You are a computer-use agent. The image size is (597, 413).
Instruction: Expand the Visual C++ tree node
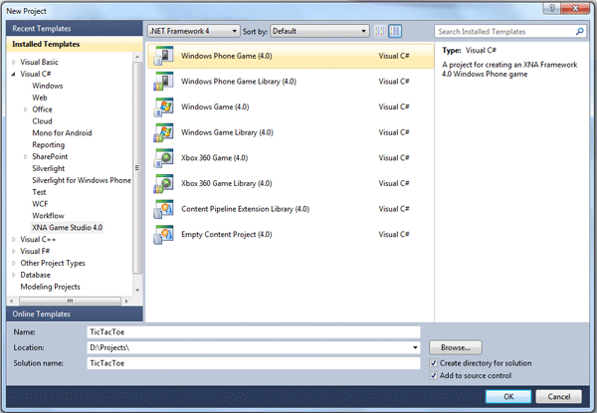[x=14, y=240]
